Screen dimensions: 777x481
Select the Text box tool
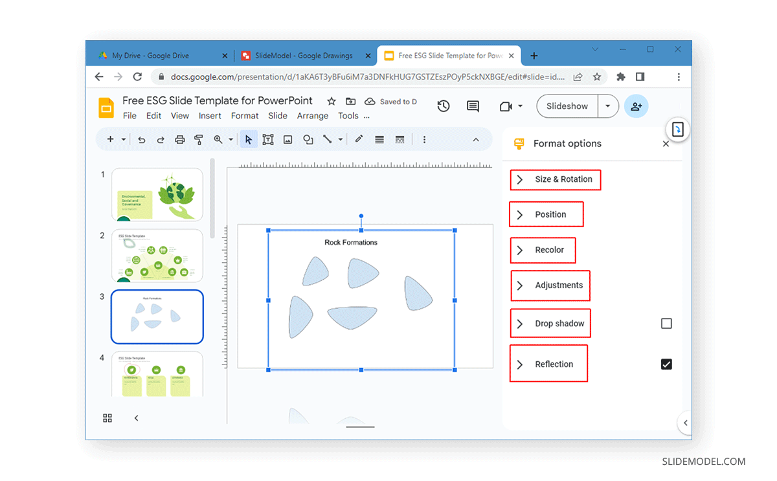coord(267,139)
